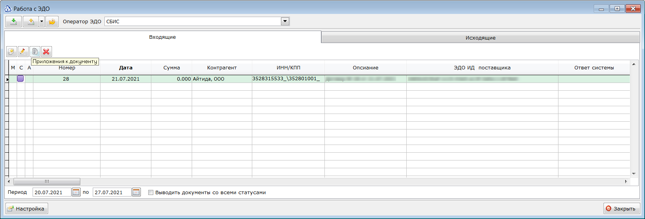The width and height of the screenshot is (645, 219).
Task: Click the new document icon
Action: [x=12, y=52]
